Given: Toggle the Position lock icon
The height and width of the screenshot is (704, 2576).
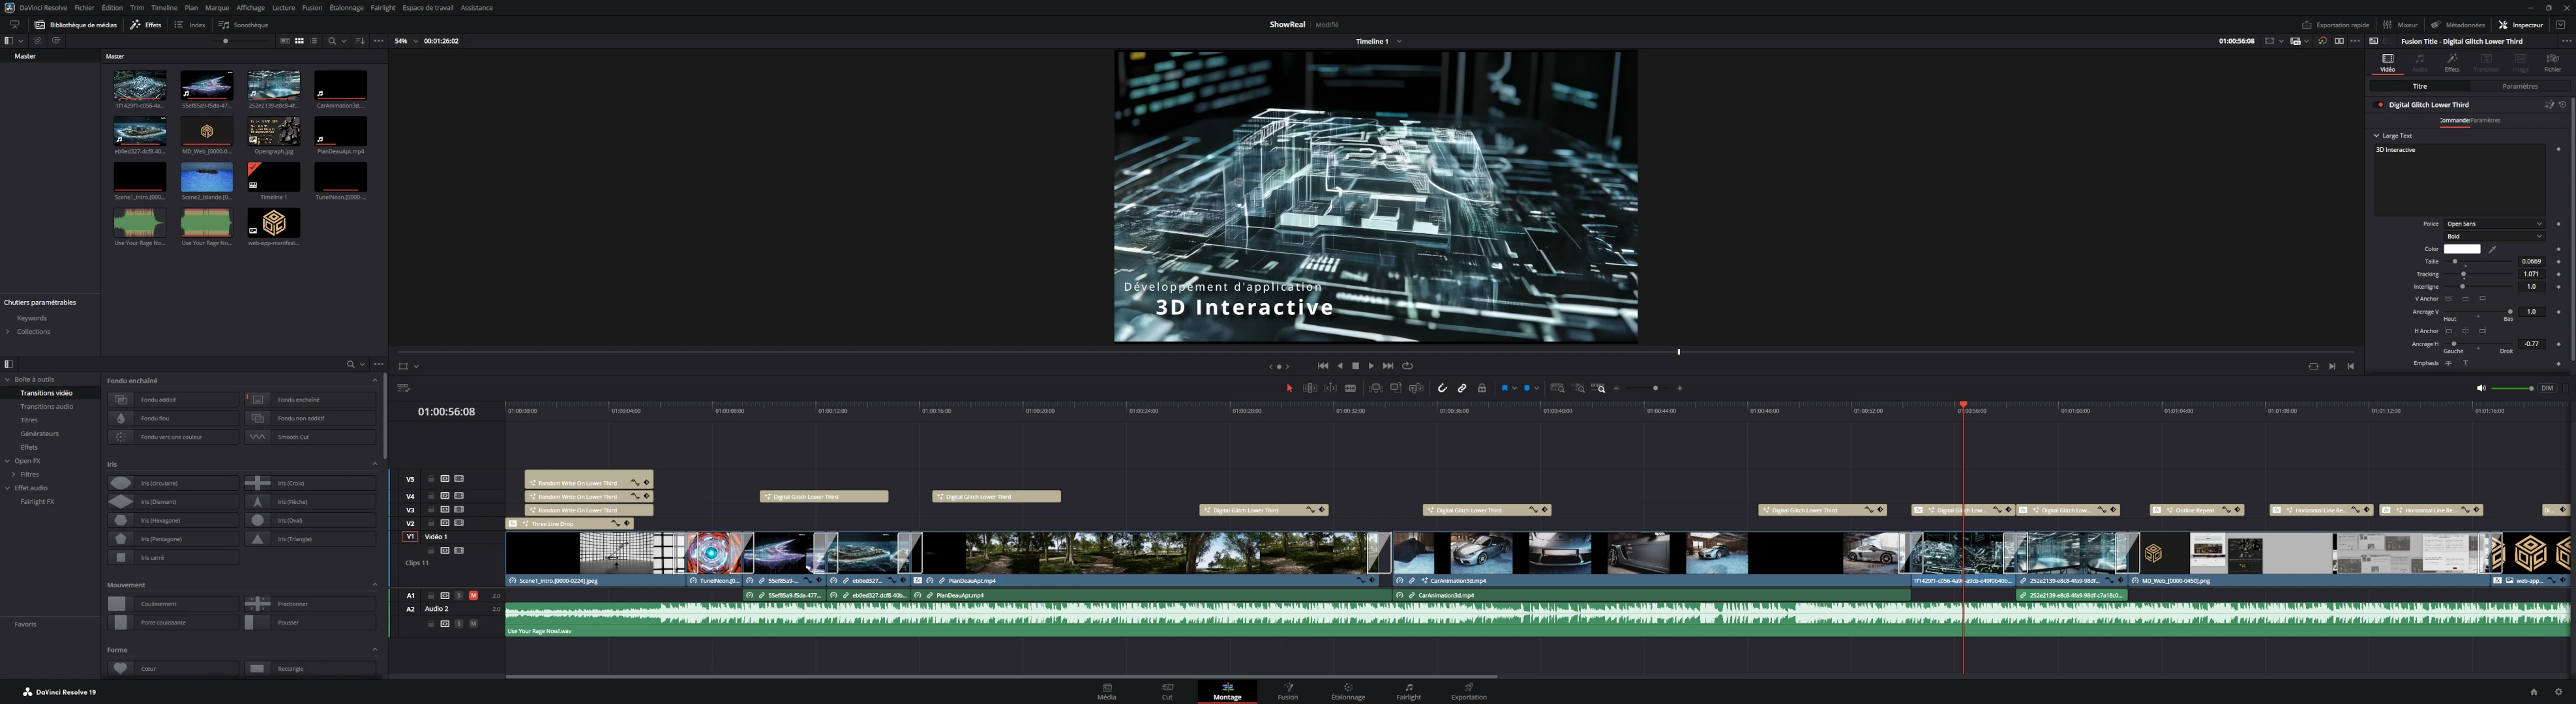Looking at the screenshot, I should tap(1482, 388).
